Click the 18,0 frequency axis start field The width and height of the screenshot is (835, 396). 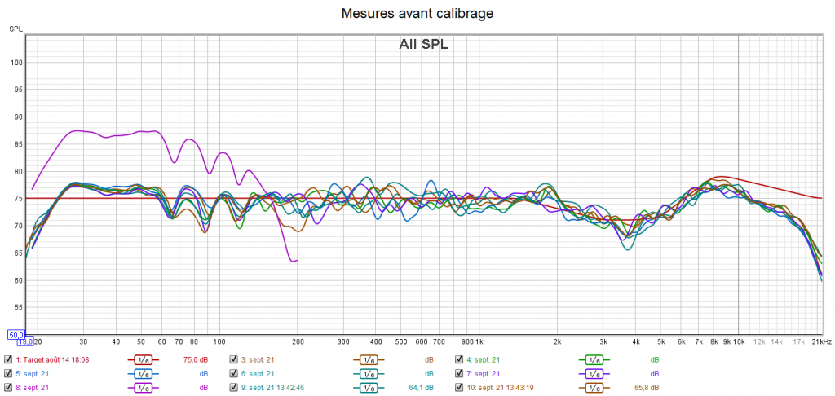point(24,342)
